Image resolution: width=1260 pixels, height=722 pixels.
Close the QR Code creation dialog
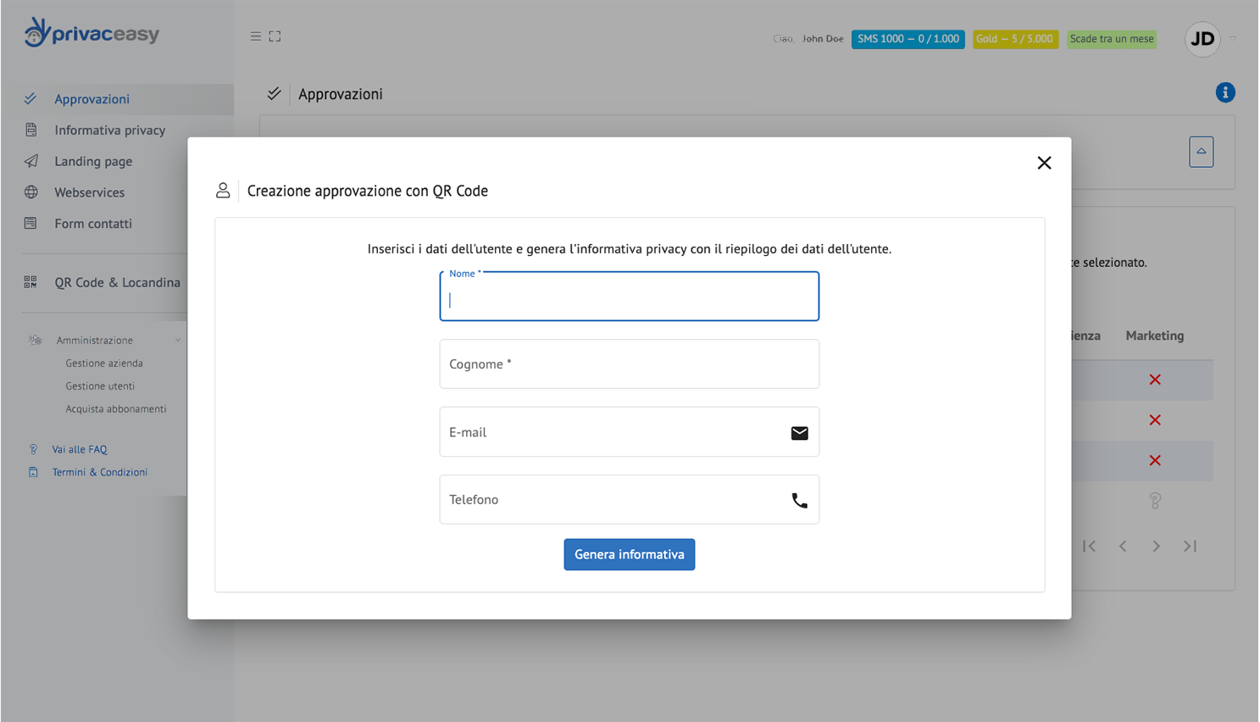click(1044, 163)
